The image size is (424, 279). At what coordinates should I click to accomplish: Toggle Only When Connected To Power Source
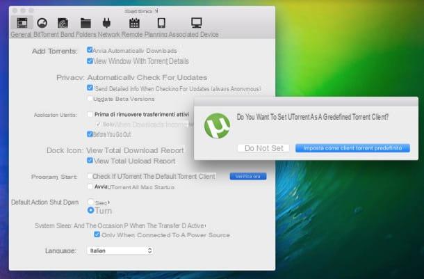tap(97, 234)
